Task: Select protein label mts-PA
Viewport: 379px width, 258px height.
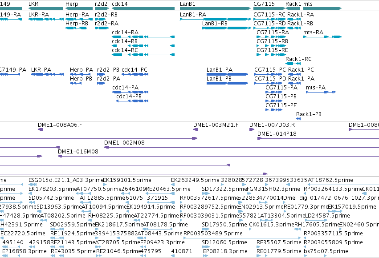Action: [316, 88]
